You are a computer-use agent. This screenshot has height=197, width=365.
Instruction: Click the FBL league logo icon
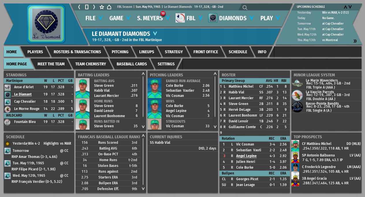(180, 18)
